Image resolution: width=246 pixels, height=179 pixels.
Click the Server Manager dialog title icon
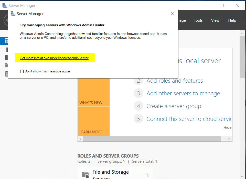[x=13, y=14]
